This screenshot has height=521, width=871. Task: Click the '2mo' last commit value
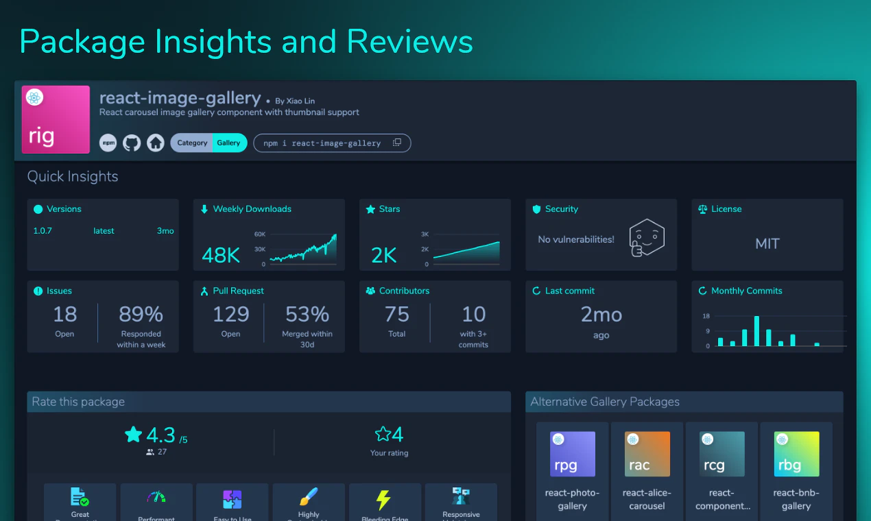[x=601, y=315]
